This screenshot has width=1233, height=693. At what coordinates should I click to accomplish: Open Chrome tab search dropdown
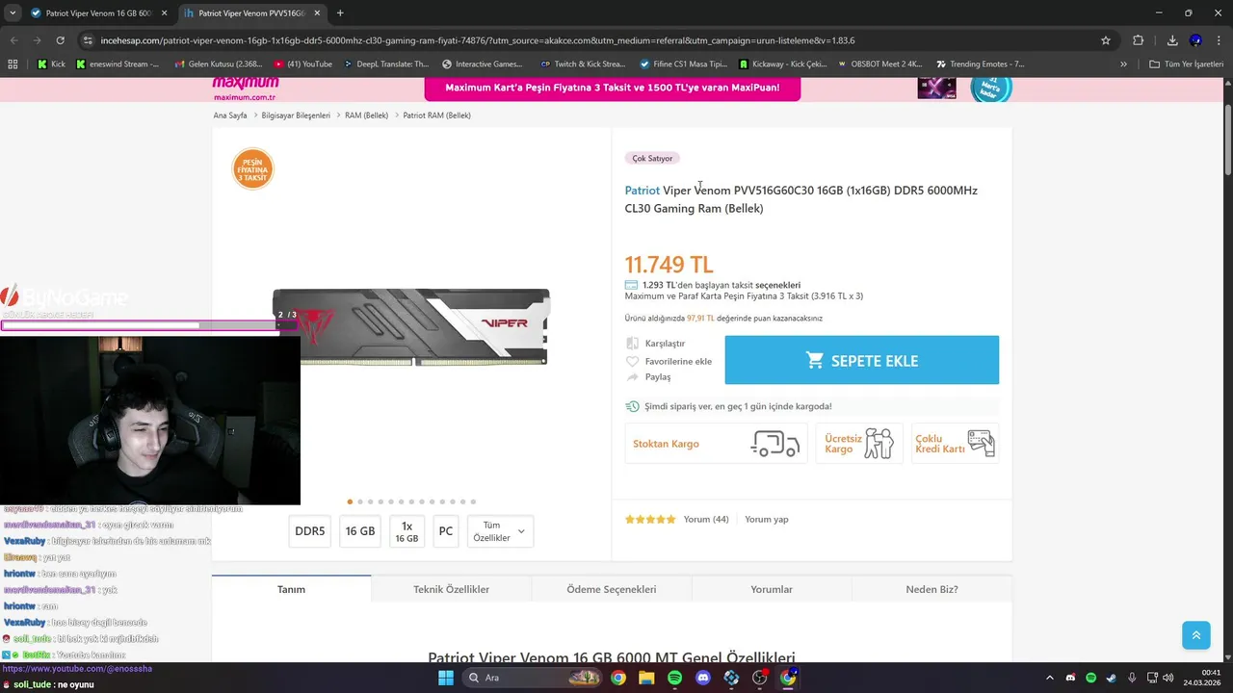click(x=12, y=13)
